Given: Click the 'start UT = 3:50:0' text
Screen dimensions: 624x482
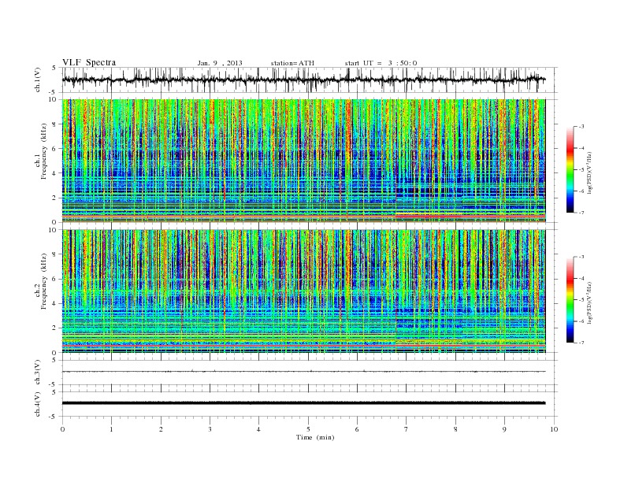Looking at the screenshot, I should pyautogui.click(x=381, y=63).
